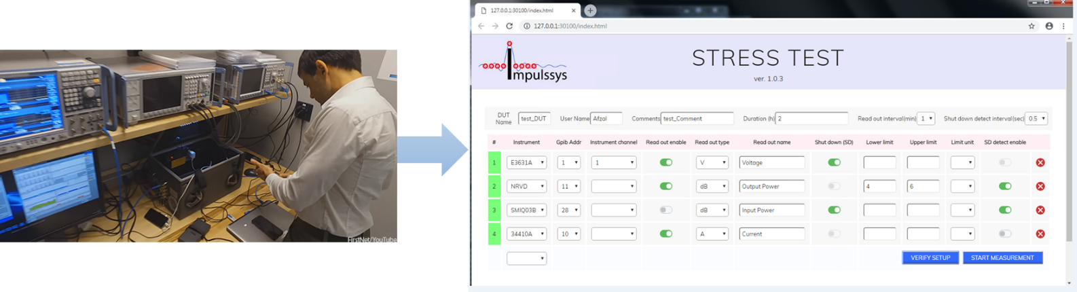This screenshot has height=292, width=1077.
Task: Toggle SD detect enable for NRVD row
Action: click(x=1005, y=186)
